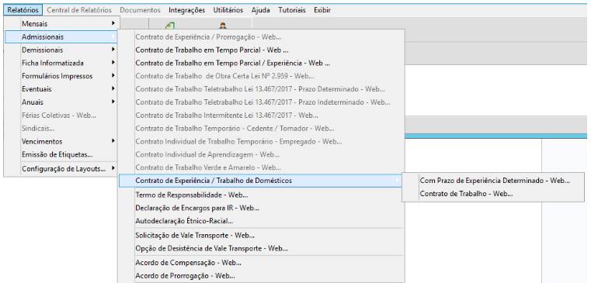This screenshot has width=591, height=283.
Task: Select Contrato de Experiência / Prorrogação - Web
Action: [261, 37]
